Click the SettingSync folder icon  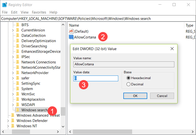(18, 83)
